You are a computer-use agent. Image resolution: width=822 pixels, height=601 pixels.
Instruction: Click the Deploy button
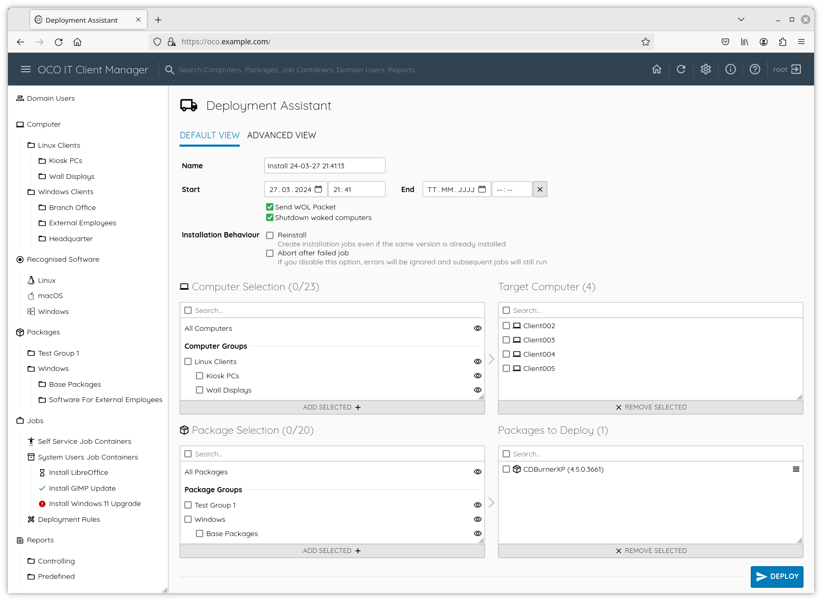tap(777, 577)
